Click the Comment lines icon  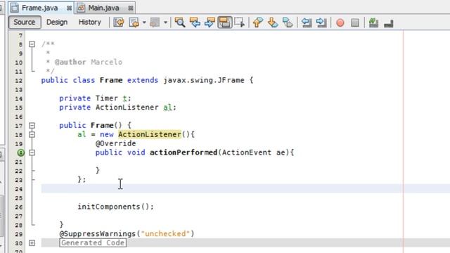(373, 22)
